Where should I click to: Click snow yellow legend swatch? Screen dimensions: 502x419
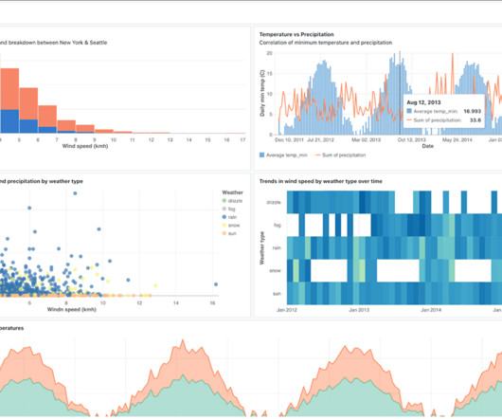pyautogui.click(x=224, y=226)
